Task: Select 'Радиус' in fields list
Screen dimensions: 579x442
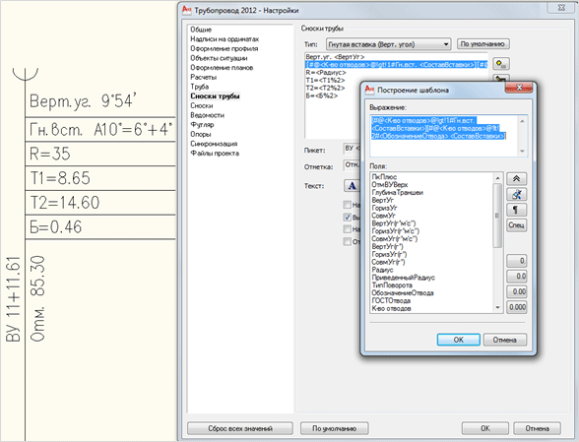Action: pyautogui.click(x=382, y=270)
